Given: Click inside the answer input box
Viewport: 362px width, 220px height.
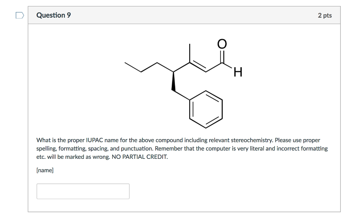Looking at the screenshot, I should tap(83, 191).
